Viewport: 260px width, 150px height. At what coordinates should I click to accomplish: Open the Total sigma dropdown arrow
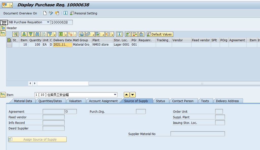pyautogui.click(x=66, y=34)
